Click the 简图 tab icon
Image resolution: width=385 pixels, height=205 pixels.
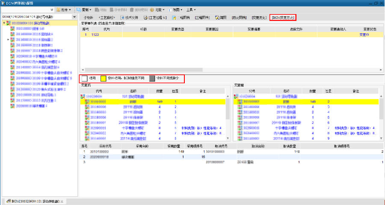tap(217, 18)
